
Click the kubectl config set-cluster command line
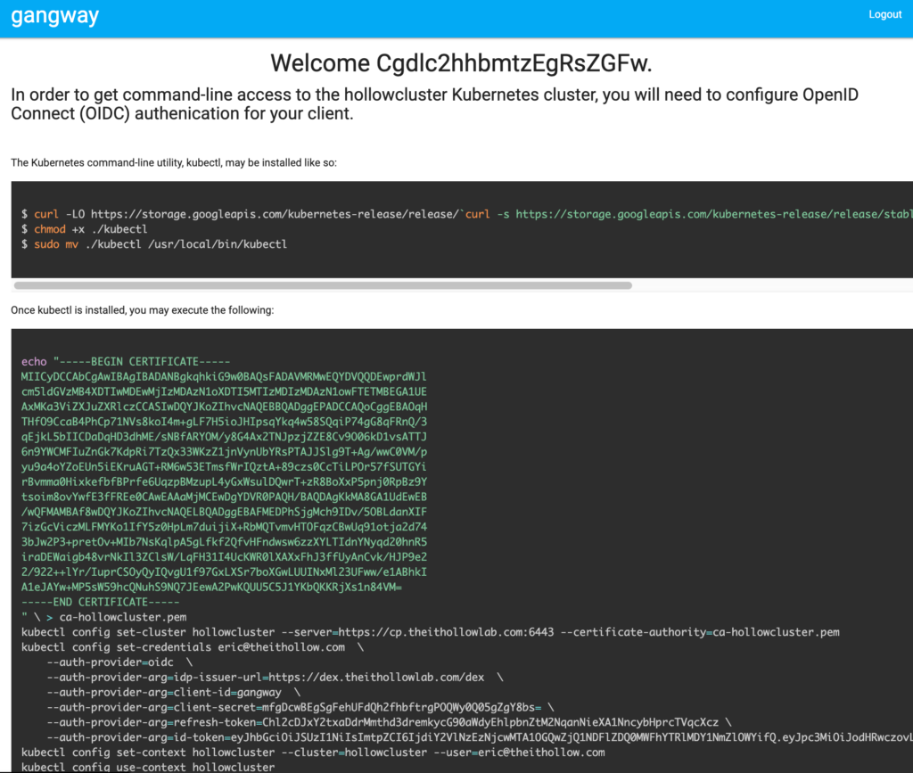[430, 632]
